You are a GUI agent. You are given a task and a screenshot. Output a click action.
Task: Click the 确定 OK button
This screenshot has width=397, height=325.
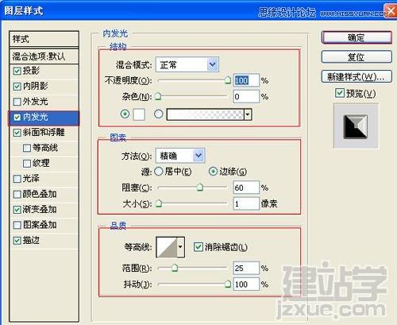[357, 37]
